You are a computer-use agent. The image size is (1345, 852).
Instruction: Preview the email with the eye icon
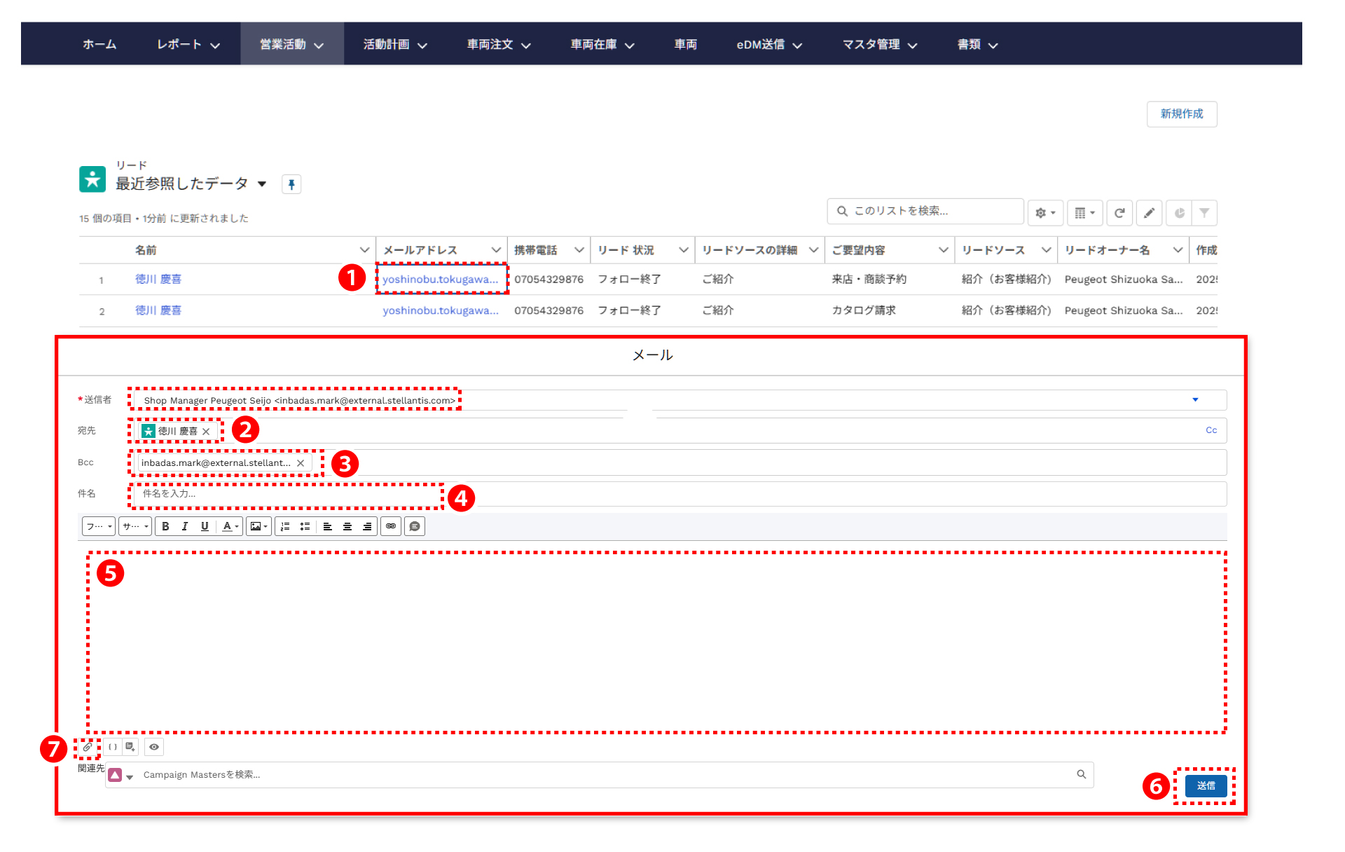point(154,747)
